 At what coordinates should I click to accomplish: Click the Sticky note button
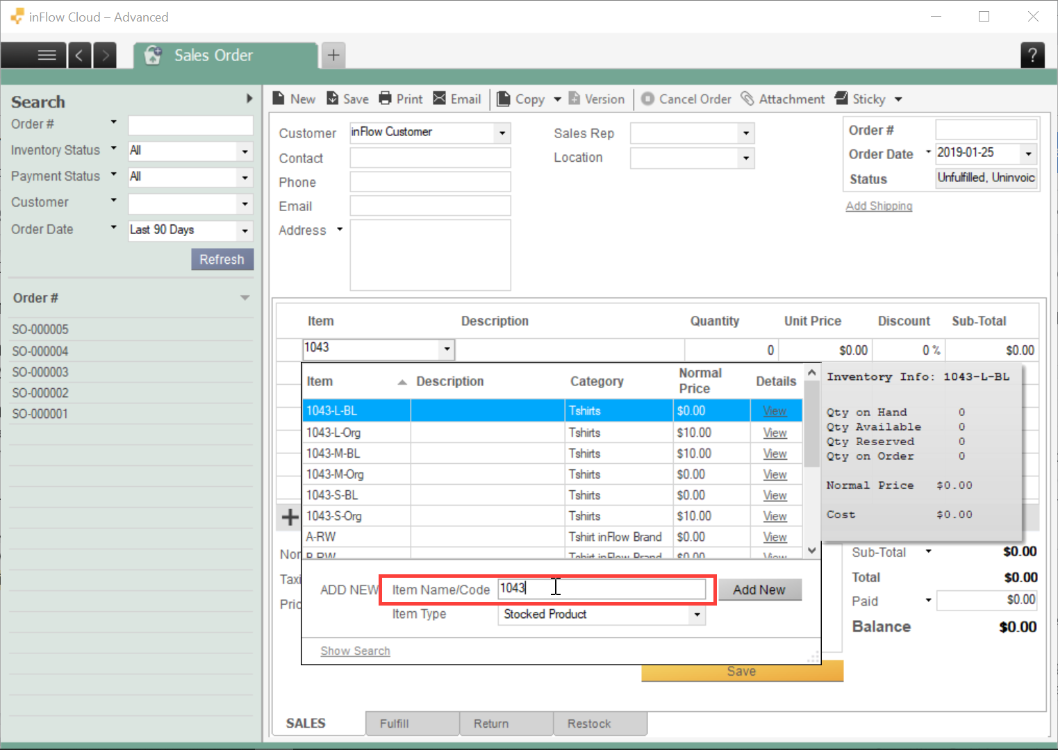(860, 99)
